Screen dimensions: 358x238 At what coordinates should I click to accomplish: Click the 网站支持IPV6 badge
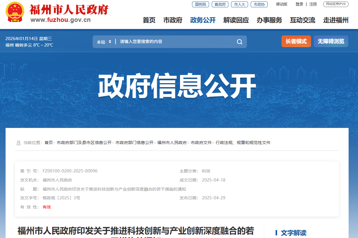(x=336, y=4)
